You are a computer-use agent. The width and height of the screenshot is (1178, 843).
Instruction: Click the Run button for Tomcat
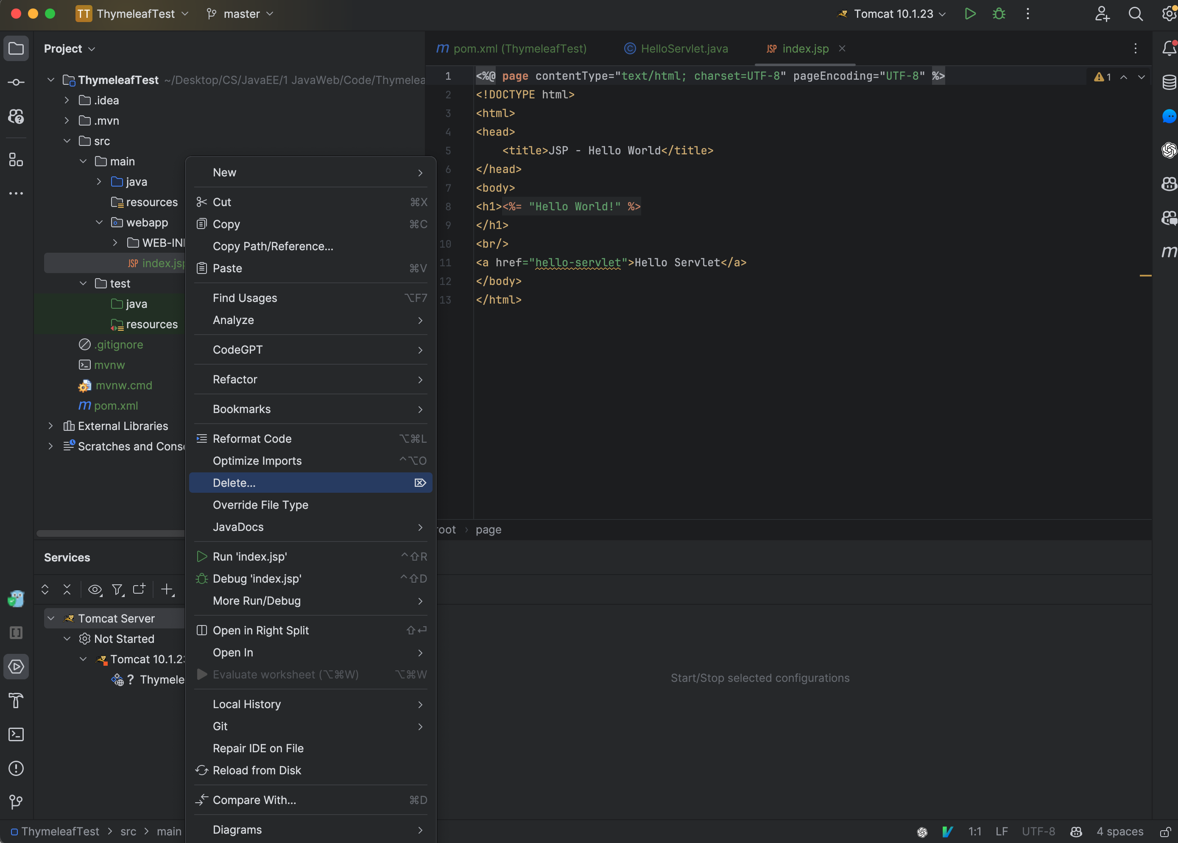(x=969, y=14)
